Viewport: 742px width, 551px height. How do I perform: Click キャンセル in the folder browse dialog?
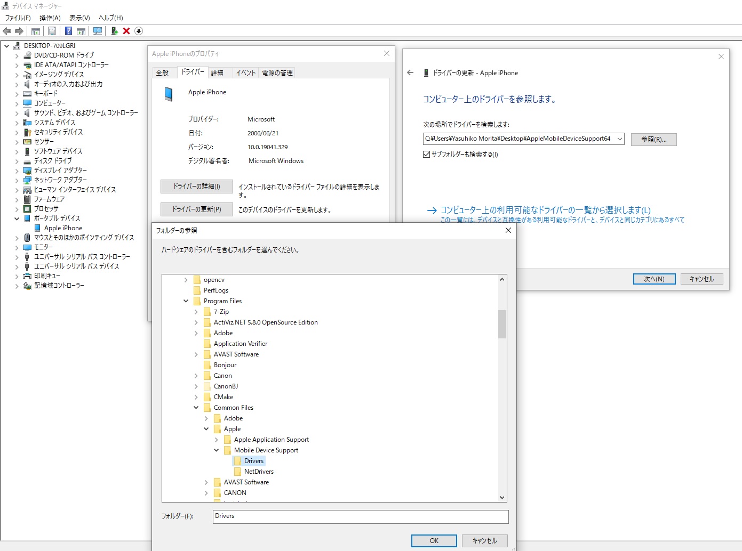484,541
